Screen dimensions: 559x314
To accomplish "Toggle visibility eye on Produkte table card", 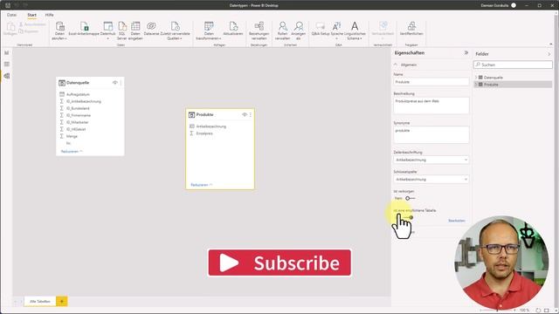I will 245,114.
